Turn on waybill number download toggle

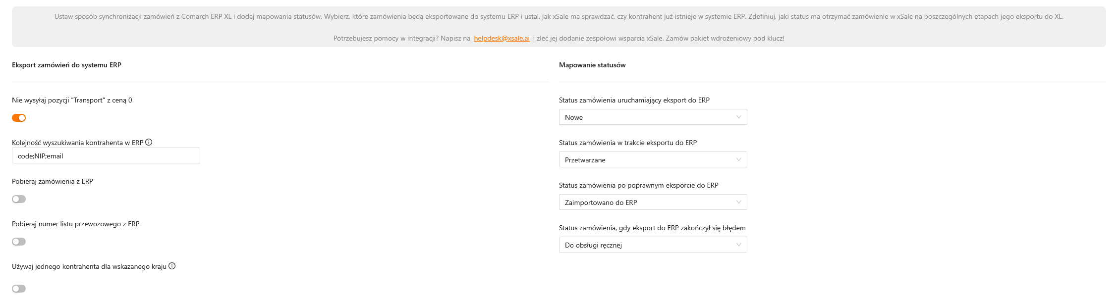pyautogui.click(x=19, y=242)
